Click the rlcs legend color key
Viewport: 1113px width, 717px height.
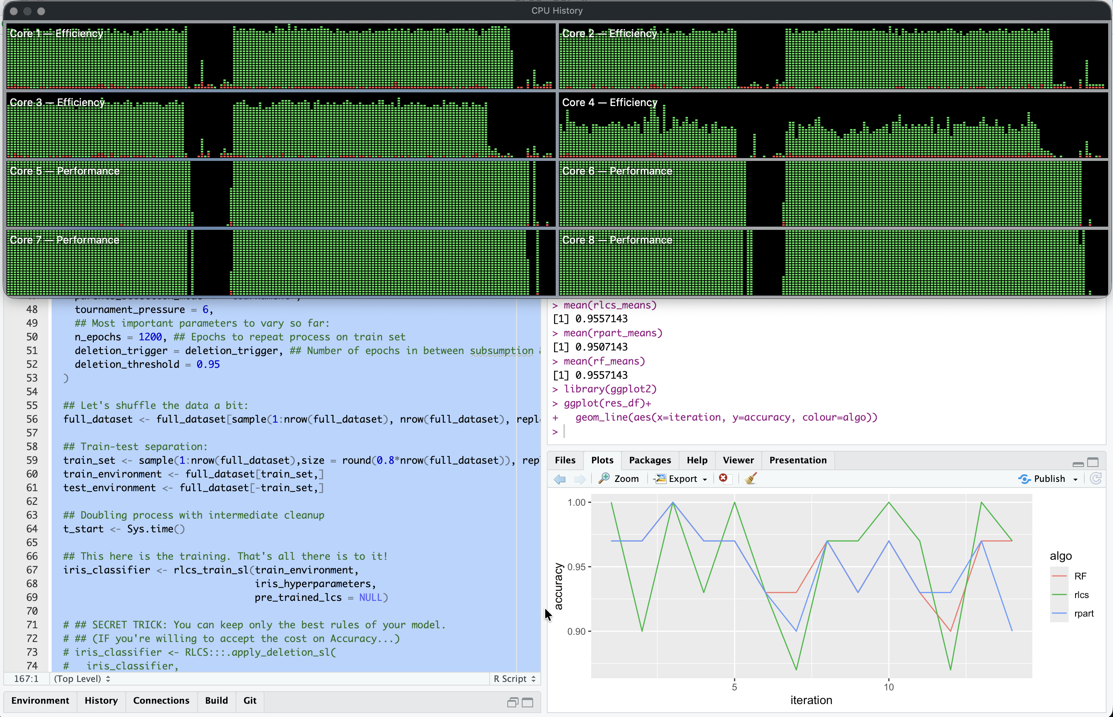[x=1059, y=594]
